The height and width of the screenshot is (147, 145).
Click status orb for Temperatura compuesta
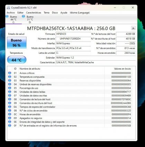coord(10,77)
